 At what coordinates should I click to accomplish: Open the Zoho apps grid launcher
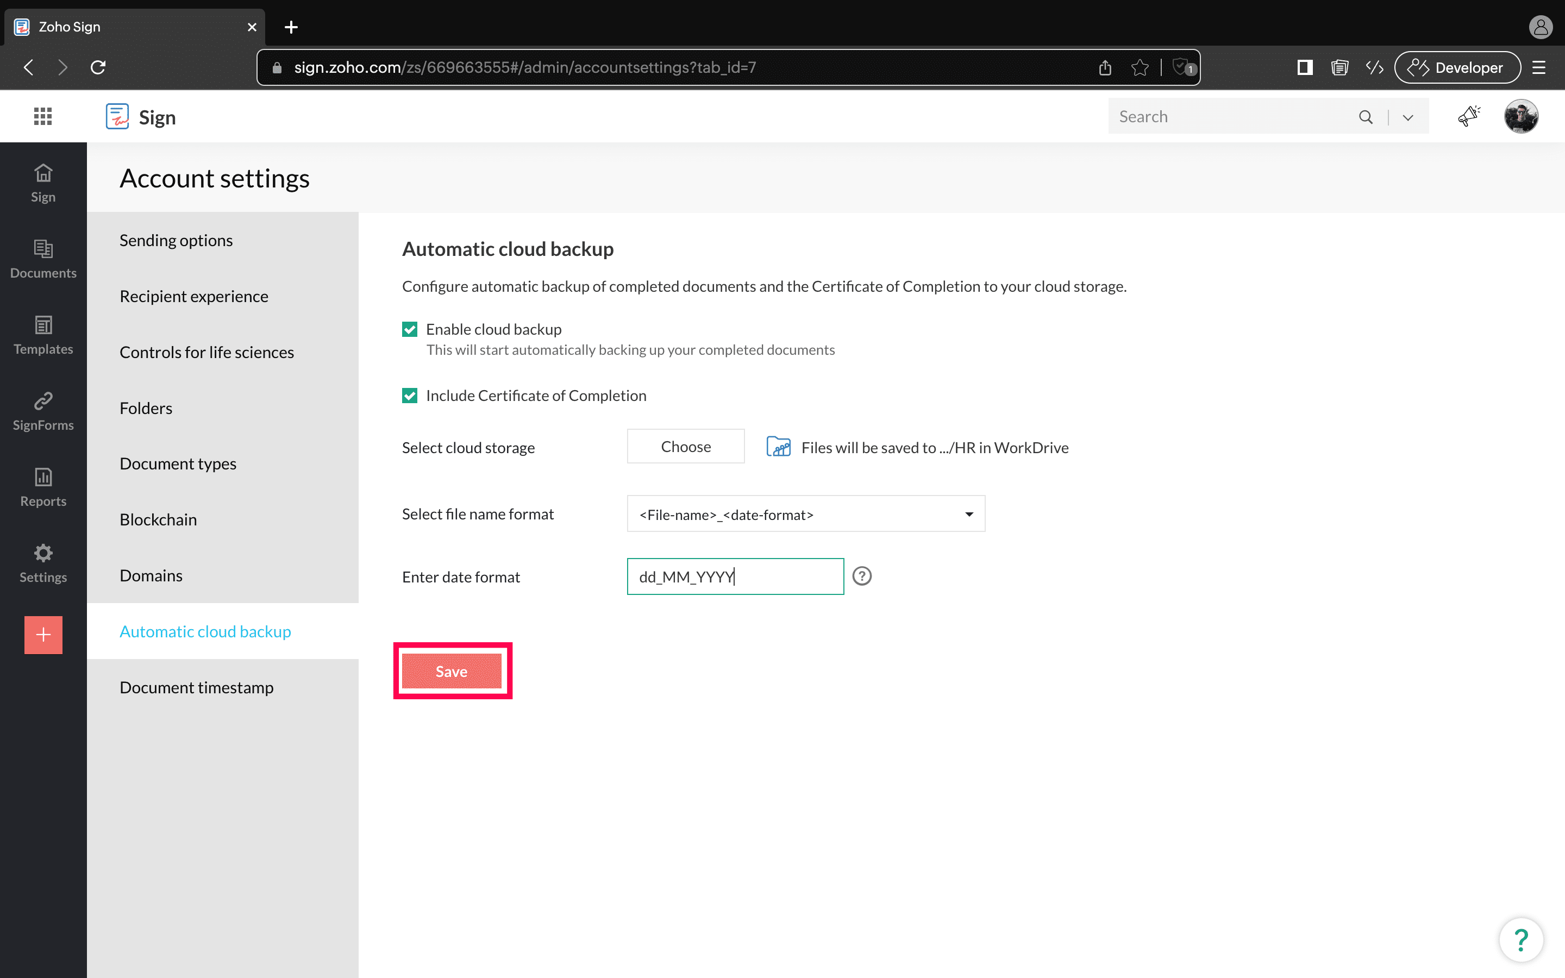tap(43, 116)
